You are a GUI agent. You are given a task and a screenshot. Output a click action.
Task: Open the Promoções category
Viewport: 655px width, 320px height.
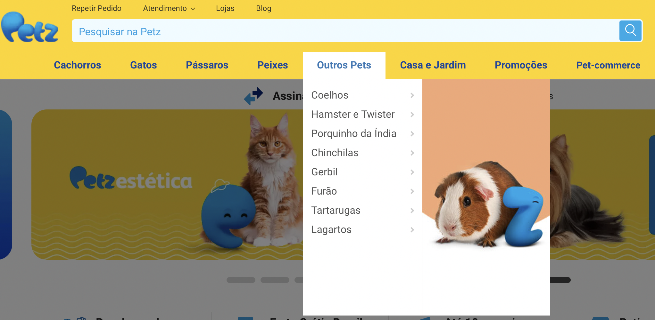521,65
